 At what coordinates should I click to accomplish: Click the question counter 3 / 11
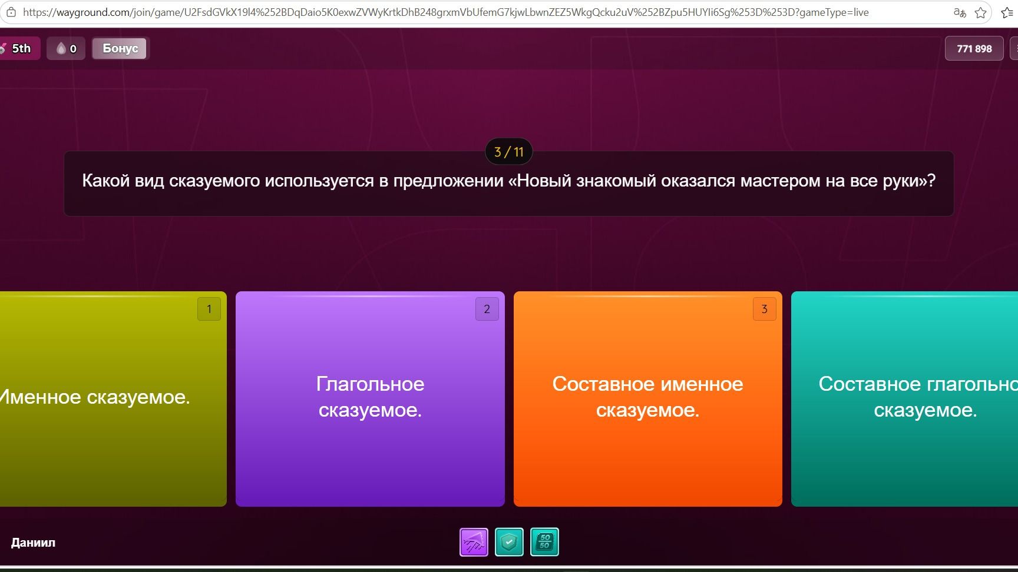509,152
